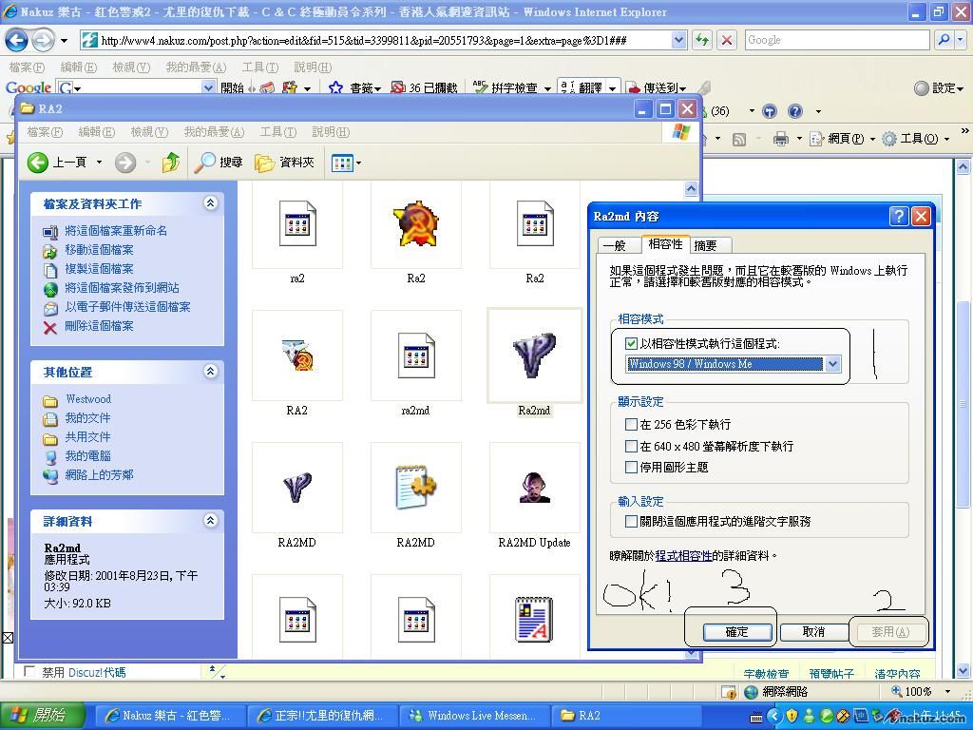Viewport: 973px width, 730px height.
Task: Select the 相容性 tab
Action: click(665, 244)
